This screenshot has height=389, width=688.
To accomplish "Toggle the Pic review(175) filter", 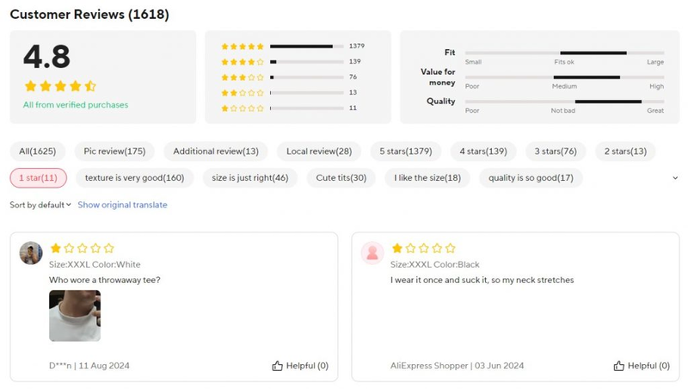I will coord(114,151).
